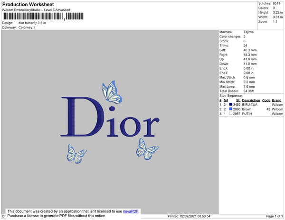Click 'Wilcom EmbroideryStudio – Level 3 Advanced' text

[x=36, y=10]
